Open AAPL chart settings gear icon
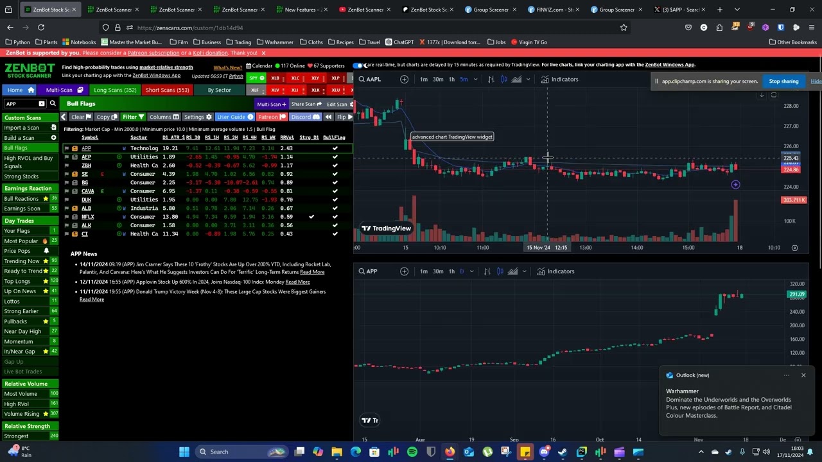This screenshot has height=462, width=822. [x=794, y=248]
